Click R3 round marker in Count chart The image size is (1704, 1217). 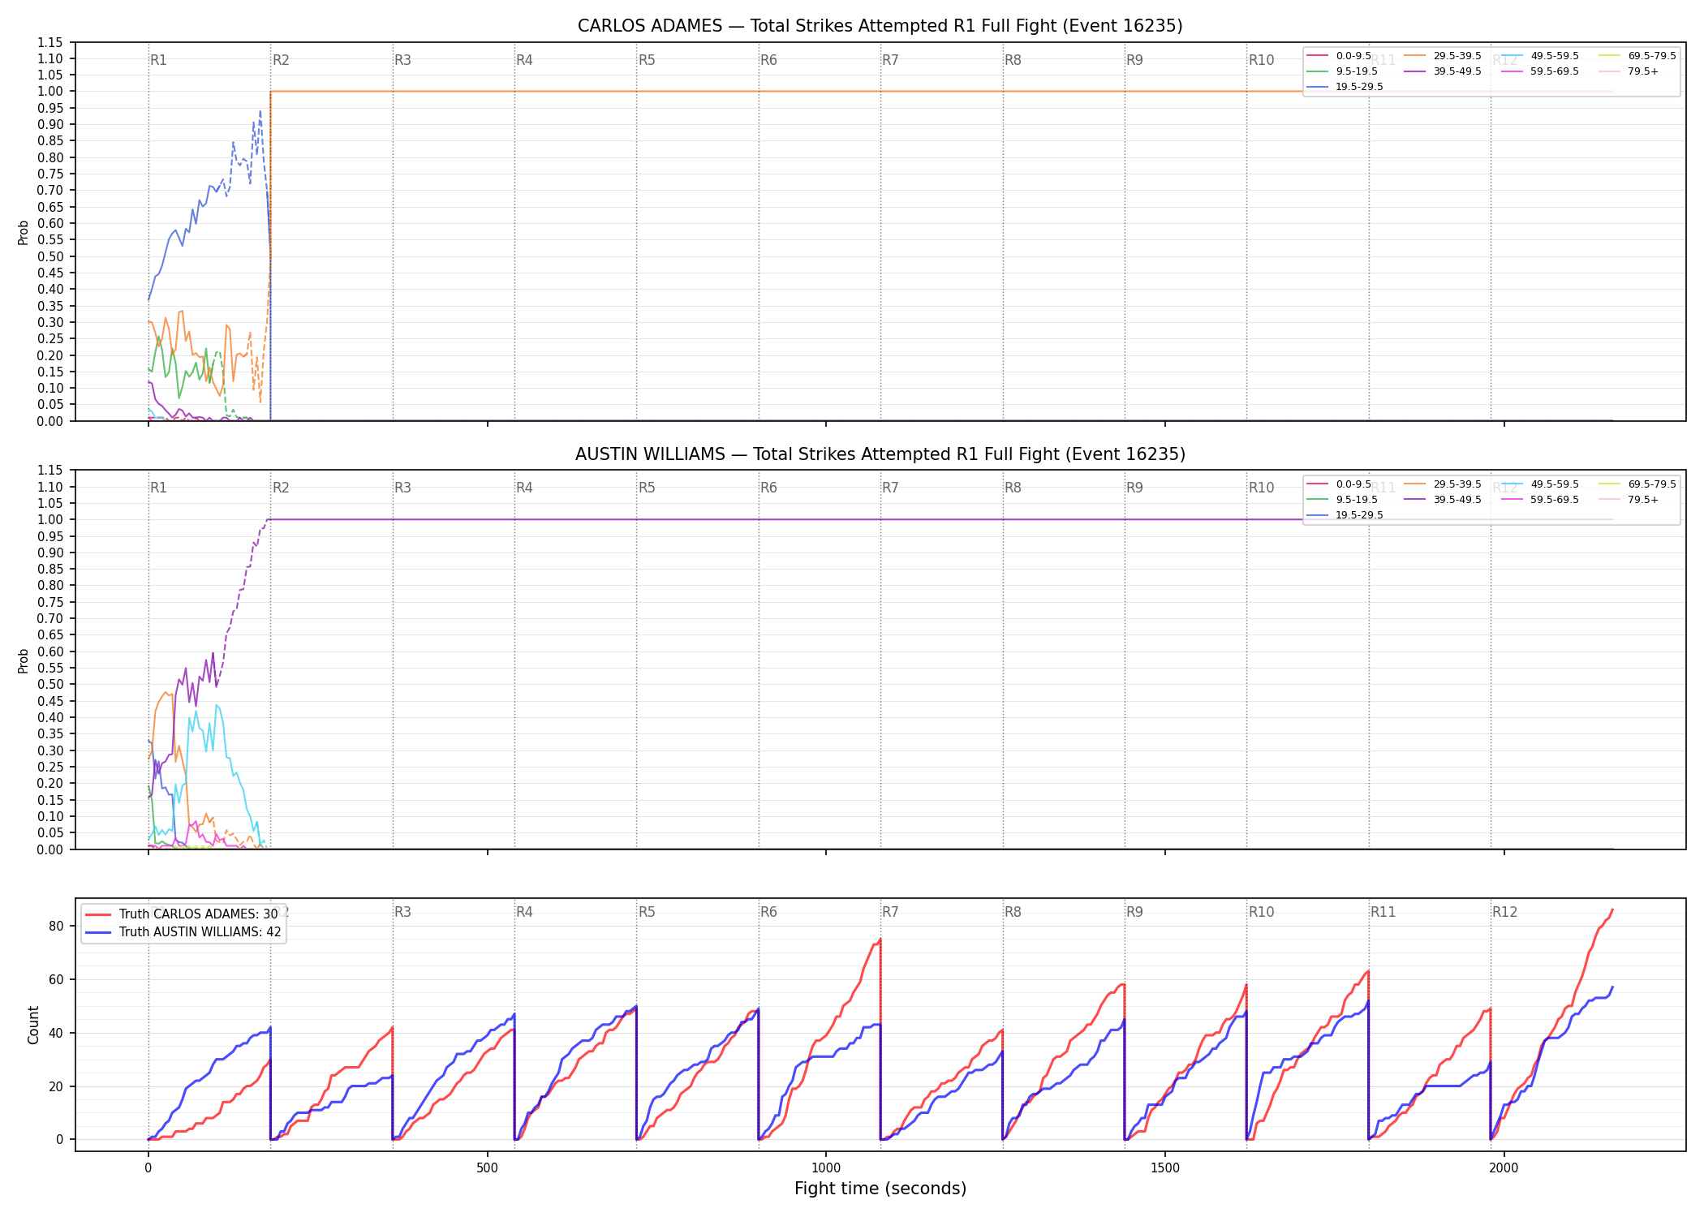tap(402, 912)
